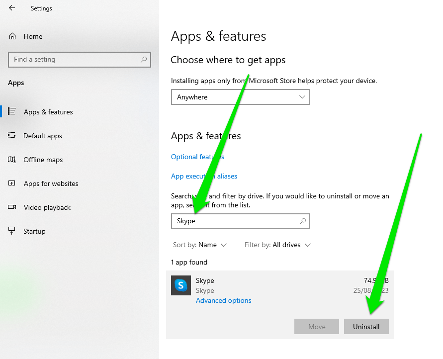The width and height of the screenshot is (443, 359).
Task: Select the Skype app name entry
Action: click(205, 280)
